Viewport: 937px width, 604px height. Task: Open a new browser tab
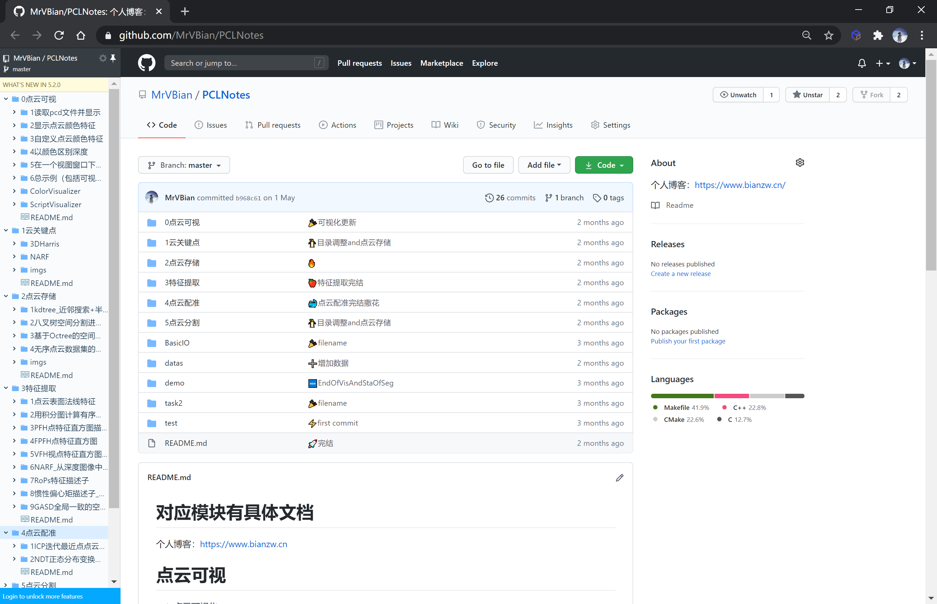pos(185,11)
